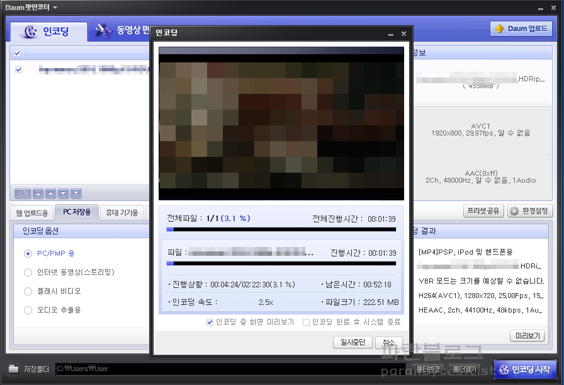The height and width of the screenshot is (385, 564).
Task: Select the PC 저장용 tab
Action: coord(77,212)
